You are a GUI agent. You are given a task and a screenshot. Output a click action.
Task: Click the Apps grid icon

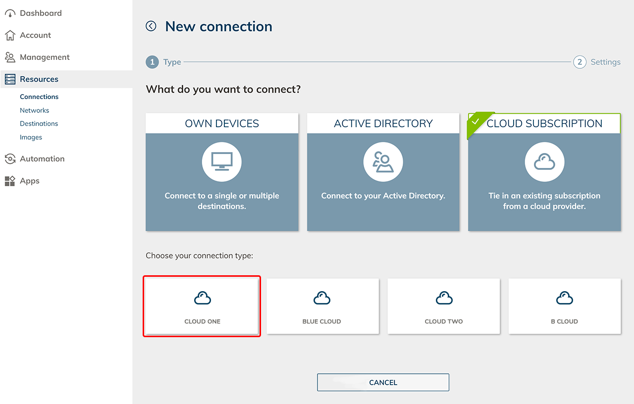tap(10, 181)
